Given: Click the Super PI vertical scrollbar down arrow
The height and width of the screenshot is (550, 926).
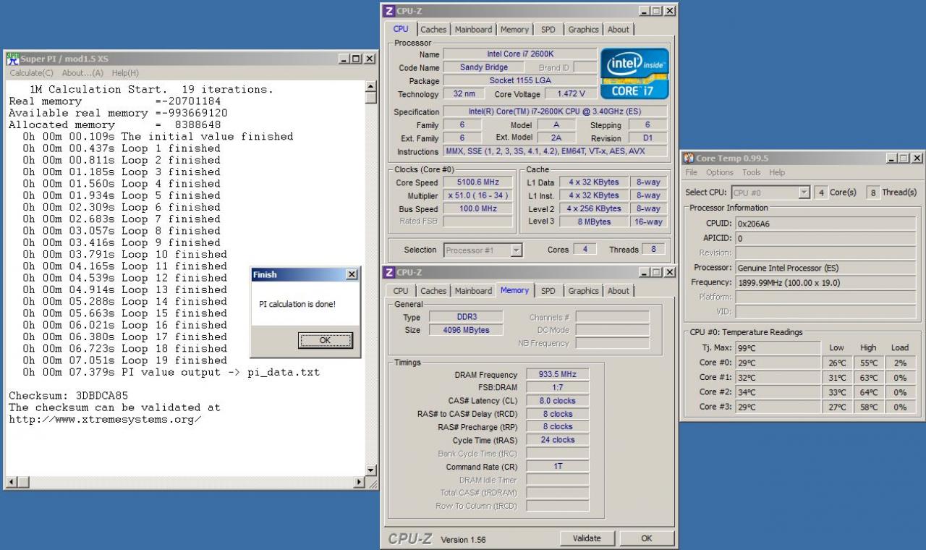Looking at the screenshot, I should click(371, 470).
